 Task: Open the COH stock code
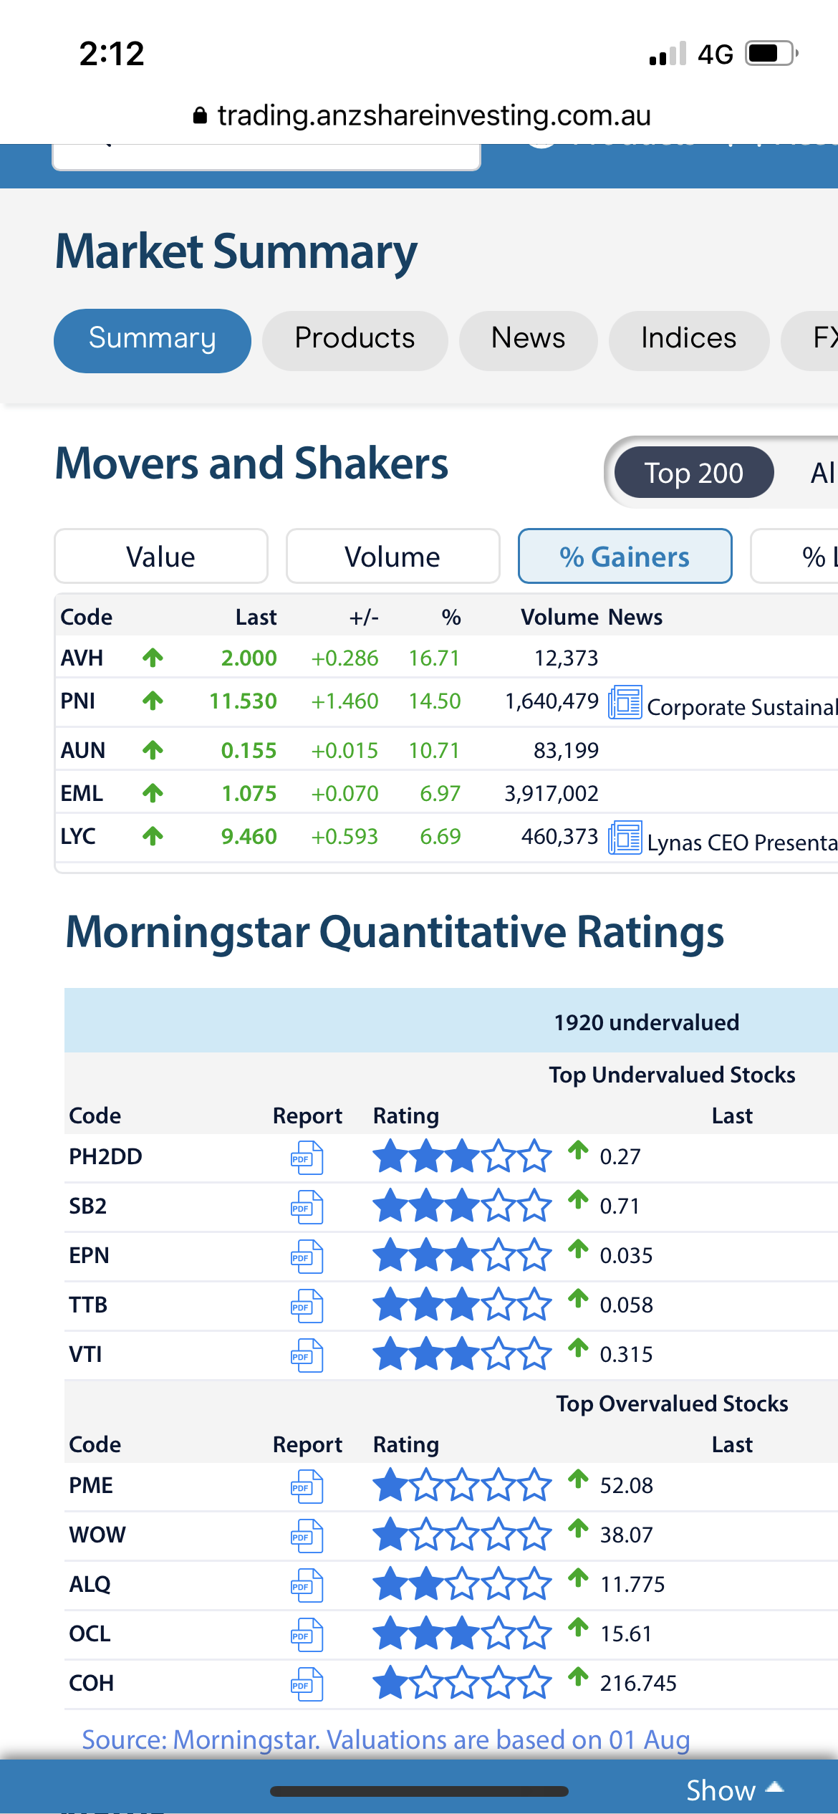tap(92, 1683)
